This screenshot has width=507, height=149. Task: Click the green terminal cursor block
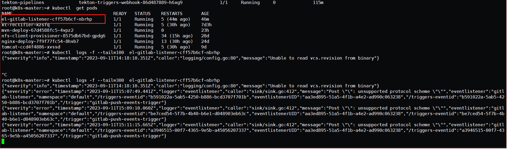pos(3,141)
